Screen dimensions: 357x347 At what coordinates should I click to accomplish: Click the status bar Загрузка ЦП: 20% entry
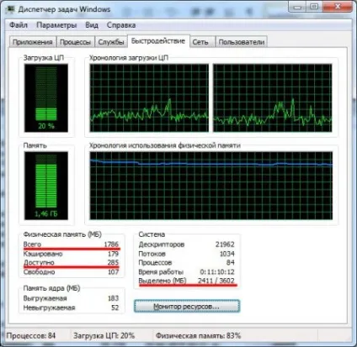tap(104, 335)
